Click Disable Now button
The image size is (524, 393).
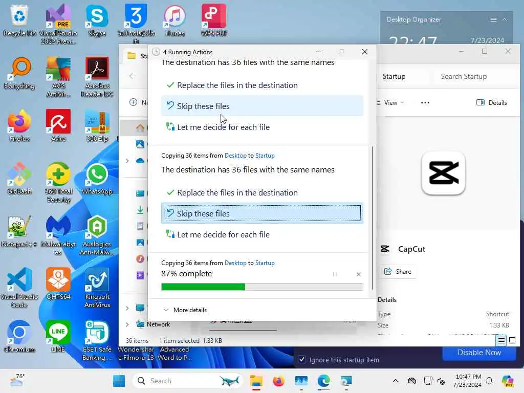pyautogui.click(x=479, y=353)
